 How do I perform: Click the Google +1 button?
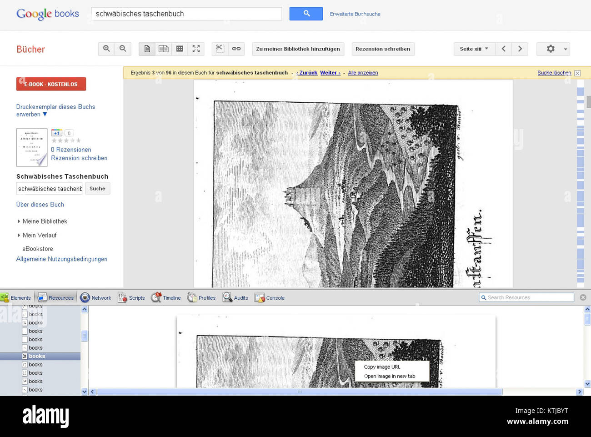coord(56,133)
